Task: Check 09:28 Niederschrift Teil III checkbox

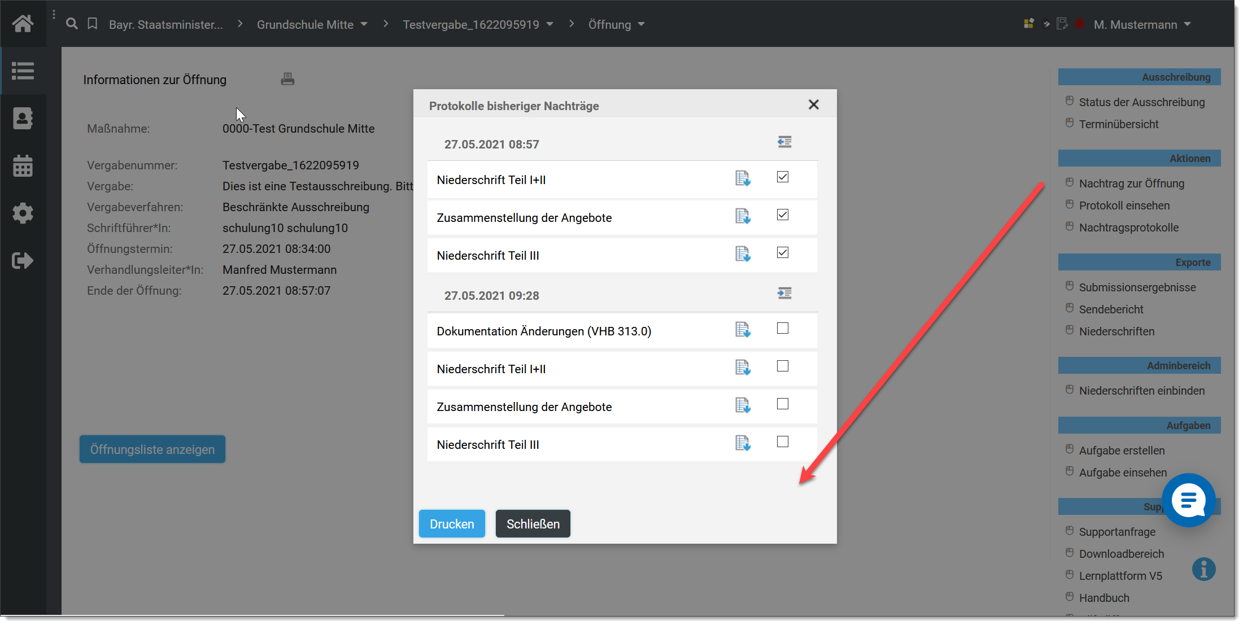Action: pyautogui.click(x=782, y=442)
